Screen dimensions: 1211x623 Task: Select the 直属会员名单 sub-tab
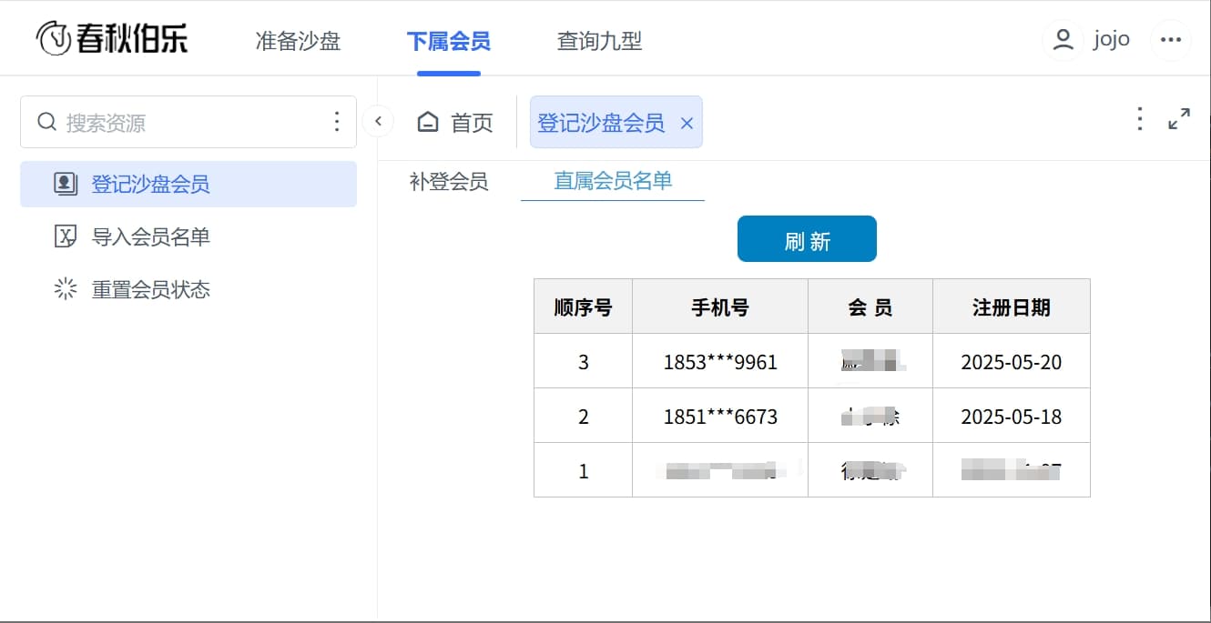[613, 181]
